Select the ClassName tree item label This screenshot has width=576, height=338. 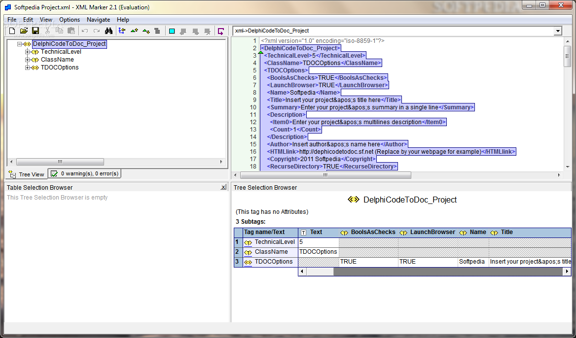click(x=57, y=60)
